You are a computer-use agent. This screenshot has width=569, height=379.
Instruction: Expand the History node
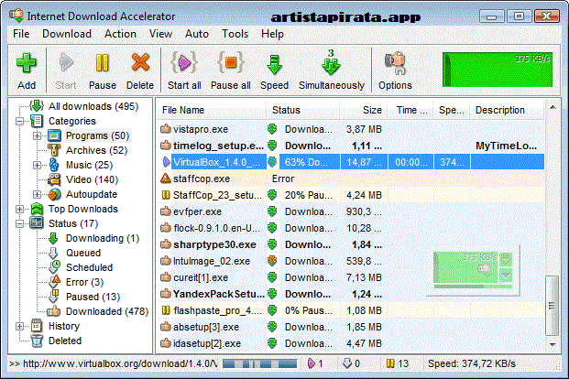pos(19,327)
